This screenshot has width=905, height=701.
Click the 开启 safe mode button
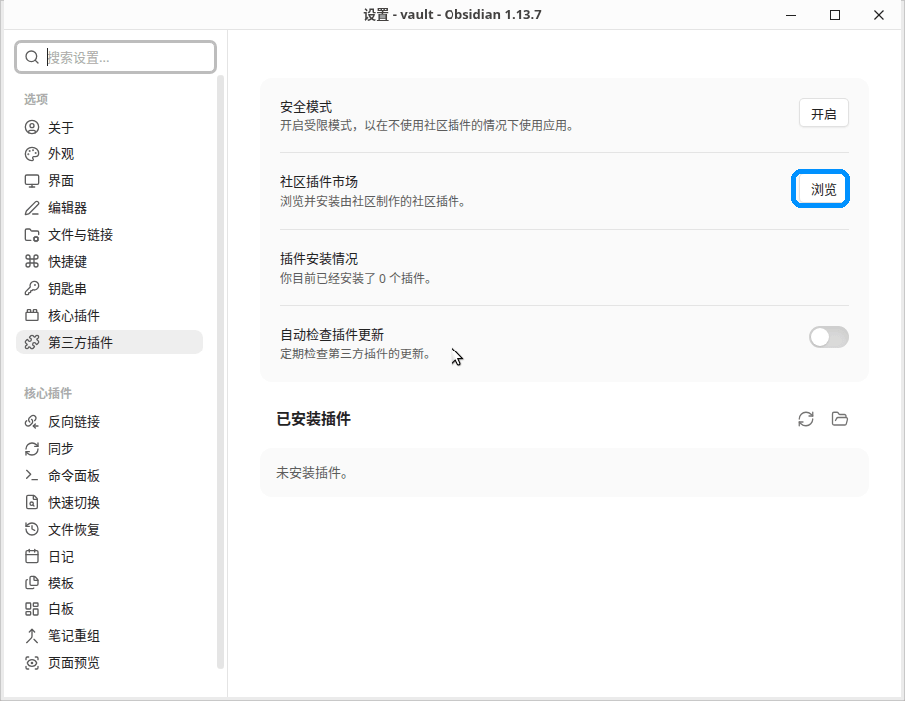(x=823, y=114)
